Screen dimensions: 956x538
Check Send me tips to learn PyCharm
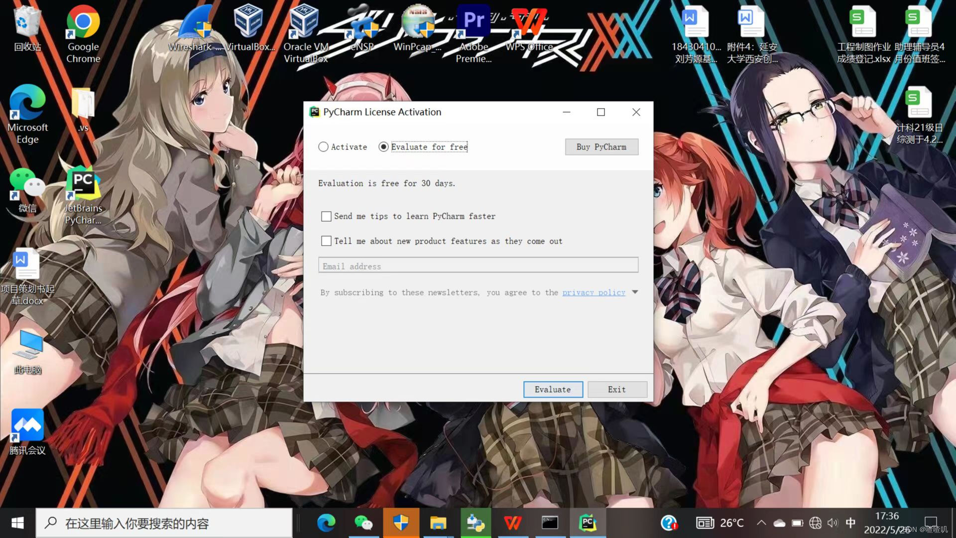[326, 216]
